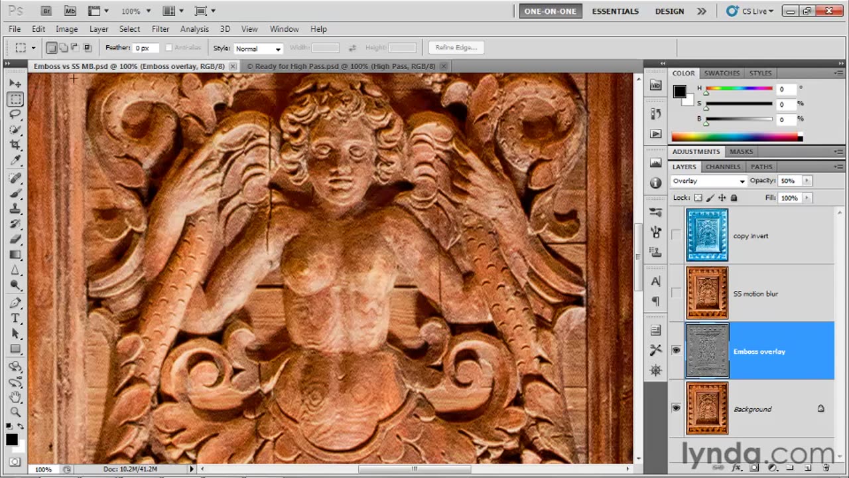Click the color spectrum ramp bar
The width and height of the screenshot is (849, 478).
[x=736, y=137]
